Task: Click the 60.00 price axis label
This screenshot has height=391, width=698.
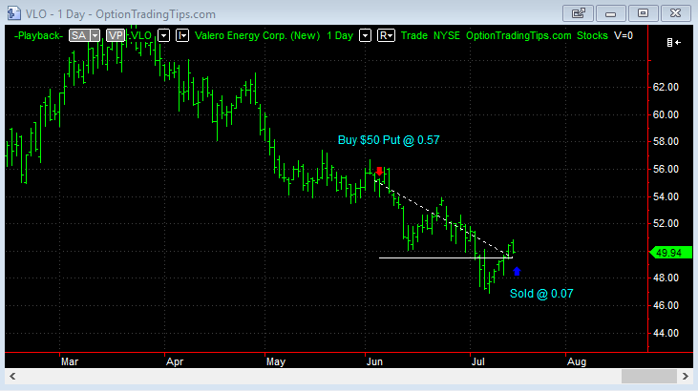Action: 666,114
